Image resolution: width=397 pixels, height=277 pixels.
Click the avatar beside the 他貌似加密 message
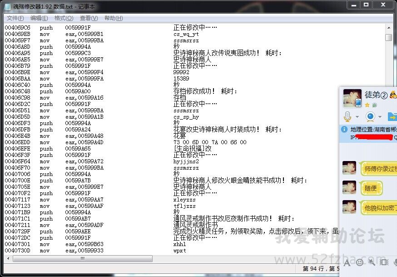[349, 207]
